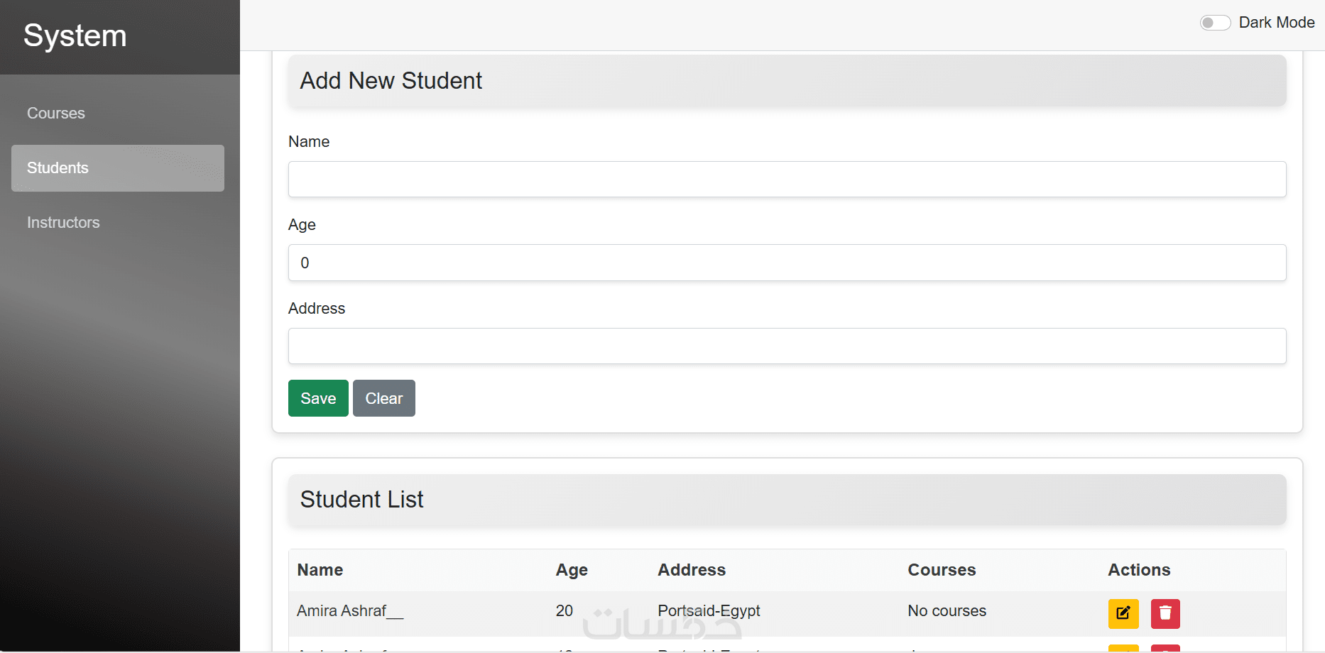
Task: Click the Courses table column header
Action: (x=942, y=570)
